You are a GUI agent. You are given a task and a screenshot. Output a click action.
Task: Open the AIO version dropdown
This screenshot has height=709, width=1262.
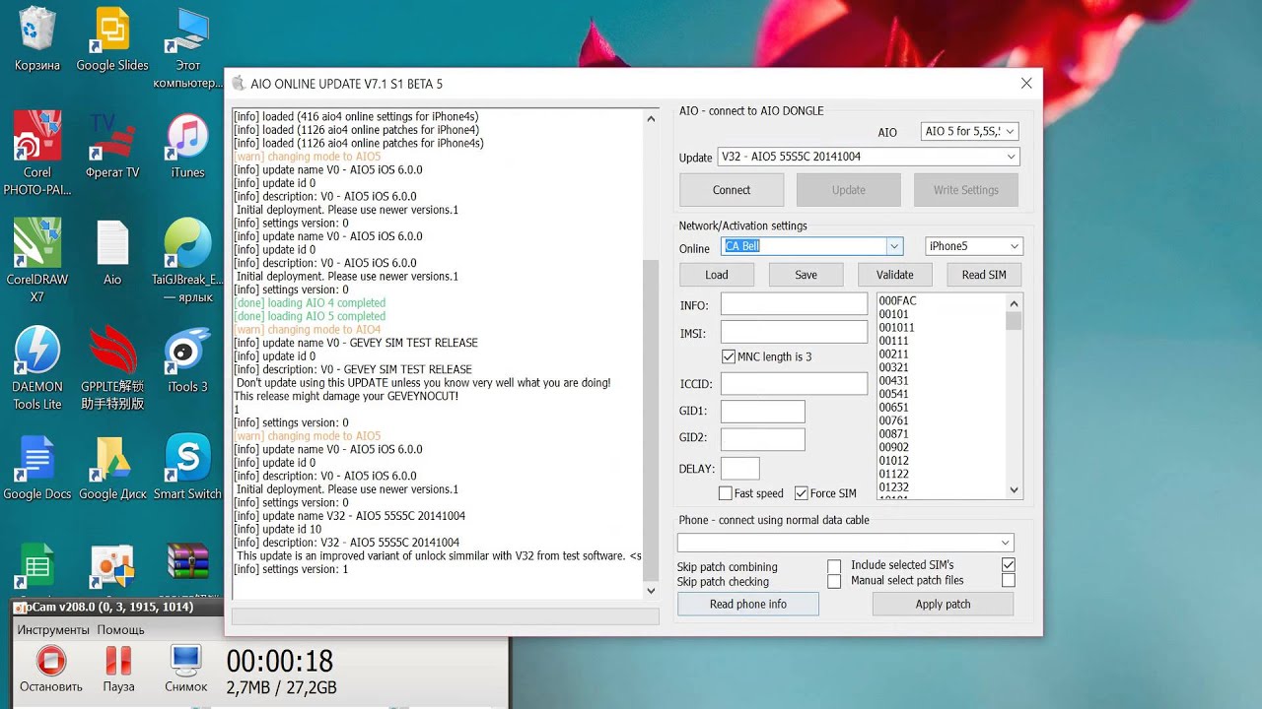(x=970, y=131)
